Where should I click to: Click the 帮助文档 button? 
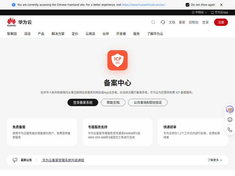coord(113,102)
